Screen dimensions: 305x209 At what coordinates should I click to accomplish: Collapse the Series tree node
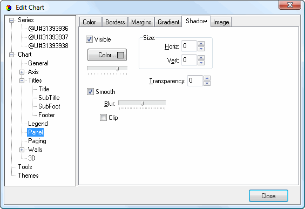click(12, 20)
